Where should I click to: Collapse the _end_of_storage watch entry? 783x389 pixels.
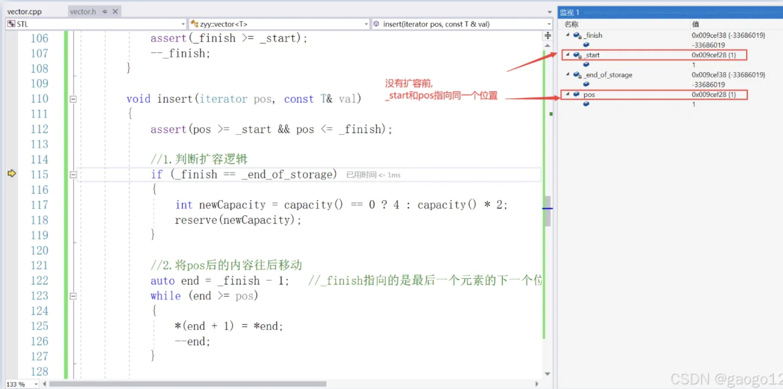[568, 75]
